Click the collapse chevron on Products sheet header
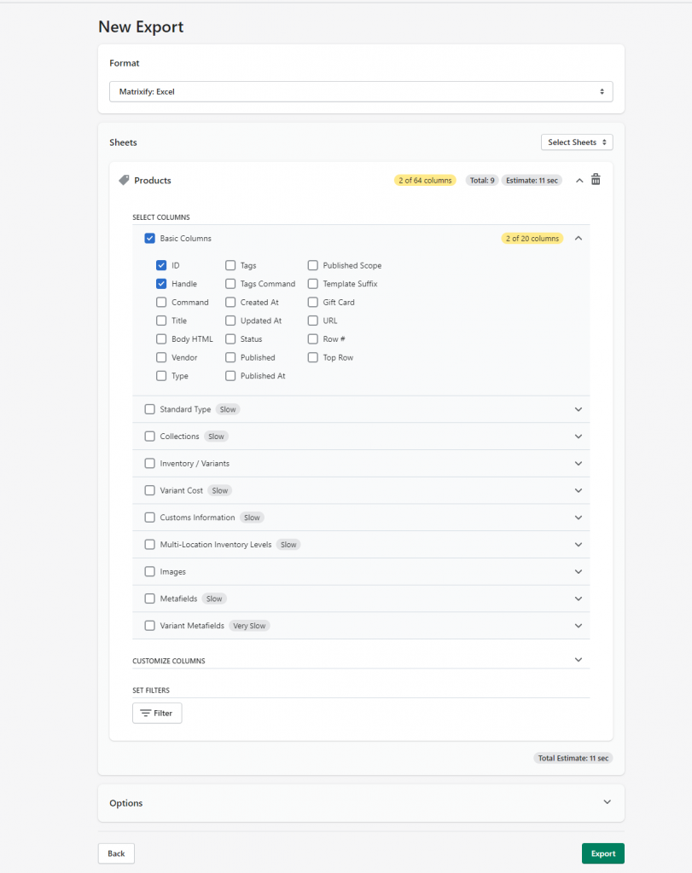The width and height of the screenshot is (692, 873). tap(578, 180)
